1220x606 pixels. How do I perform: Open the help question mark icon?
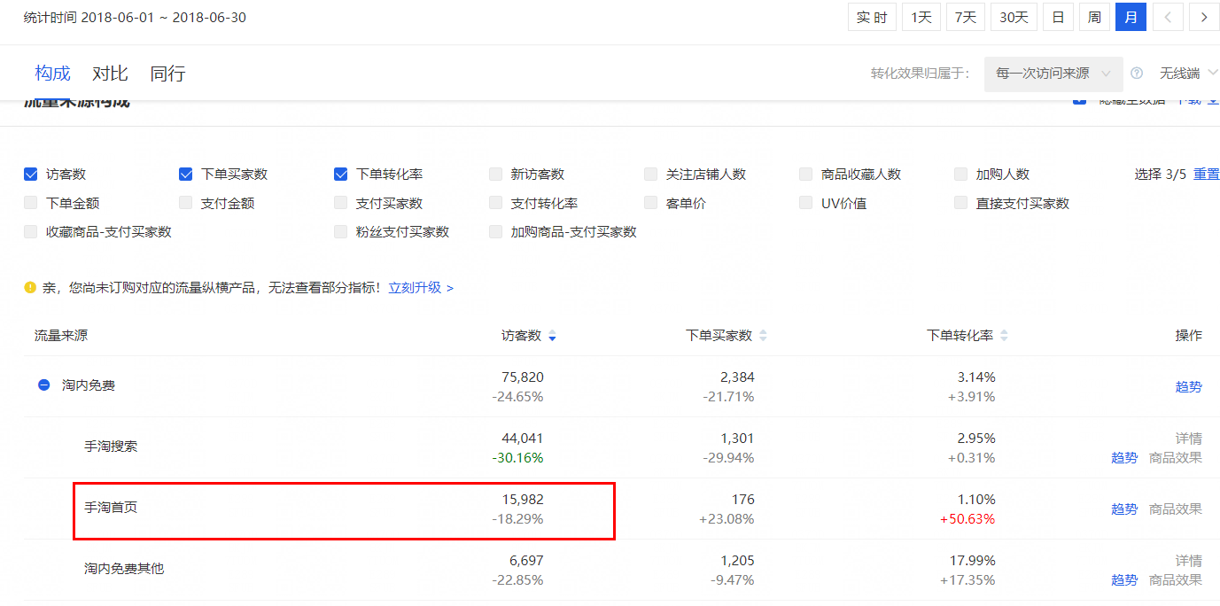click(1136, 74)
